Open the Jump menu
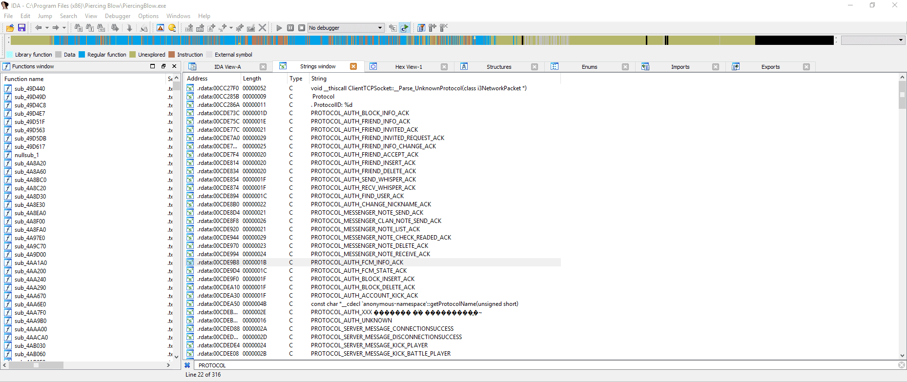The height and width of the screenshot is (382, 907). click(45, 16)
